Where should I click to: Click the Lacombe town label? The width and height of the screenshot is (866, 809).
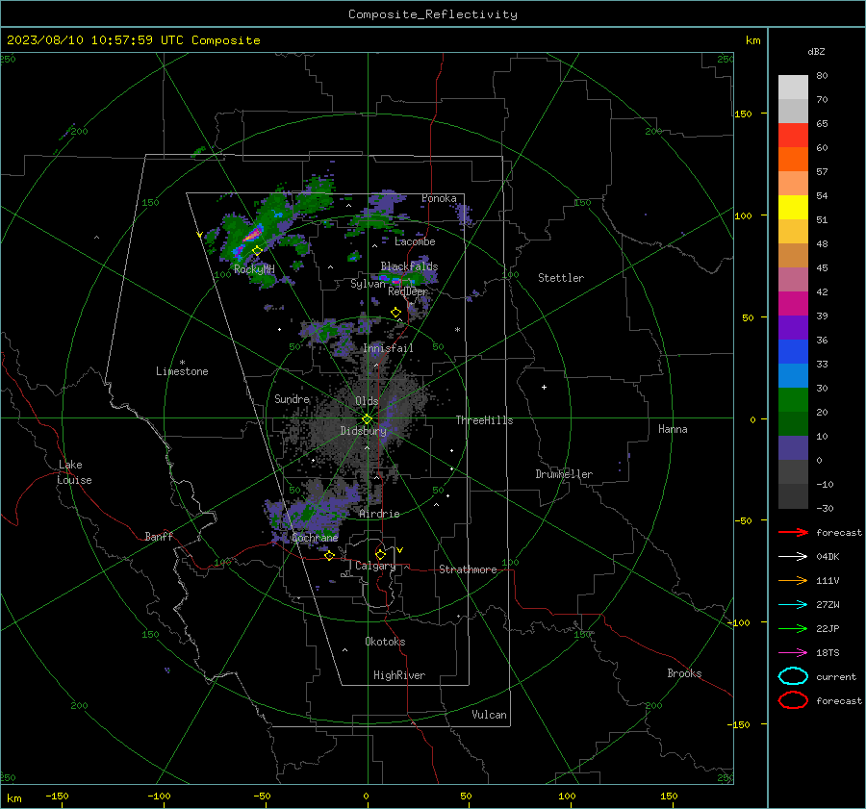coord(415,241)
